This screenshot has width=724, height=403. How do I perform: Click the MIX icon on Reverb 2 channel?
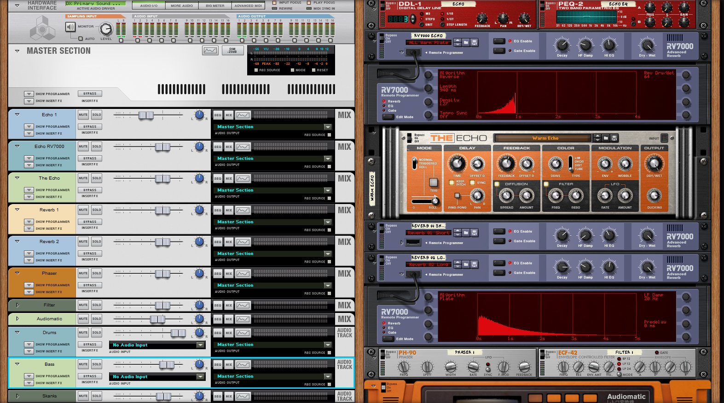point(229,242)
